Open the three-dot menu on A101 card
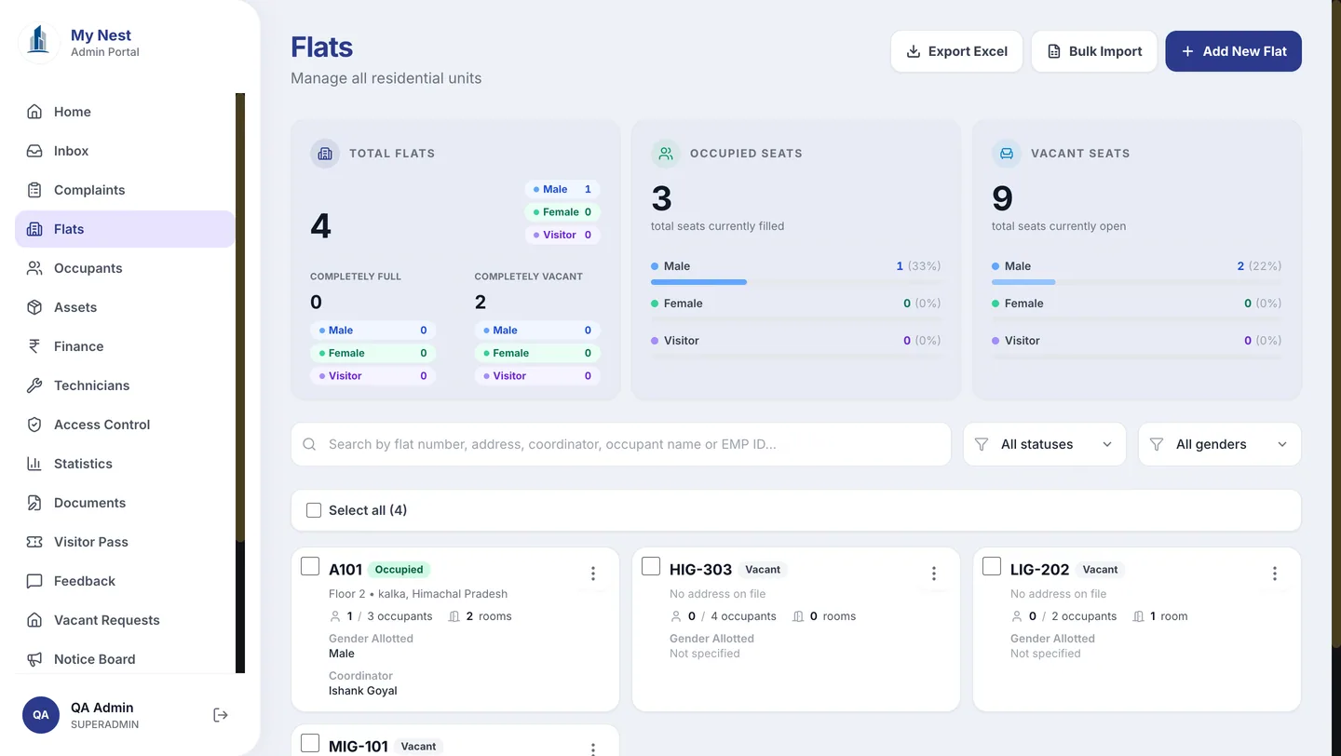The image size is (1341, 756). 593,574
